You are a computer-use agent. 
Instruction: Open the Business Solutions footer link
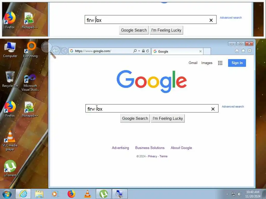coord(150,148)
